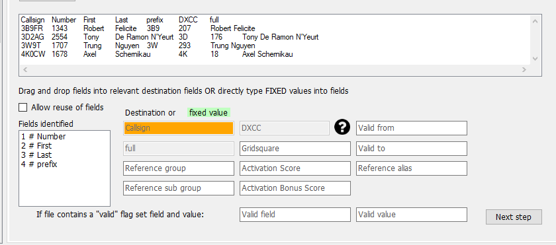Viewport: 556px width, 245px height.
Task: Click the green 'fixed value' label
Action: click(x=208, y=113)
